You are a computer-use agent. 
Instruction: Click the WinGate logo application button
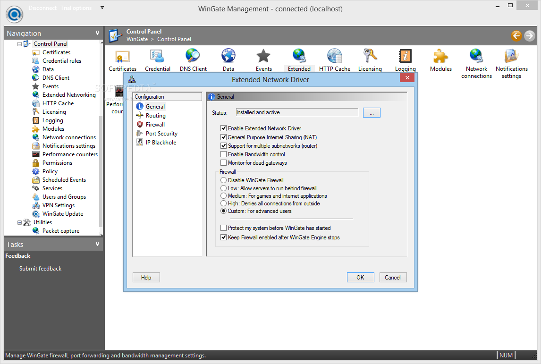[15, 14]
